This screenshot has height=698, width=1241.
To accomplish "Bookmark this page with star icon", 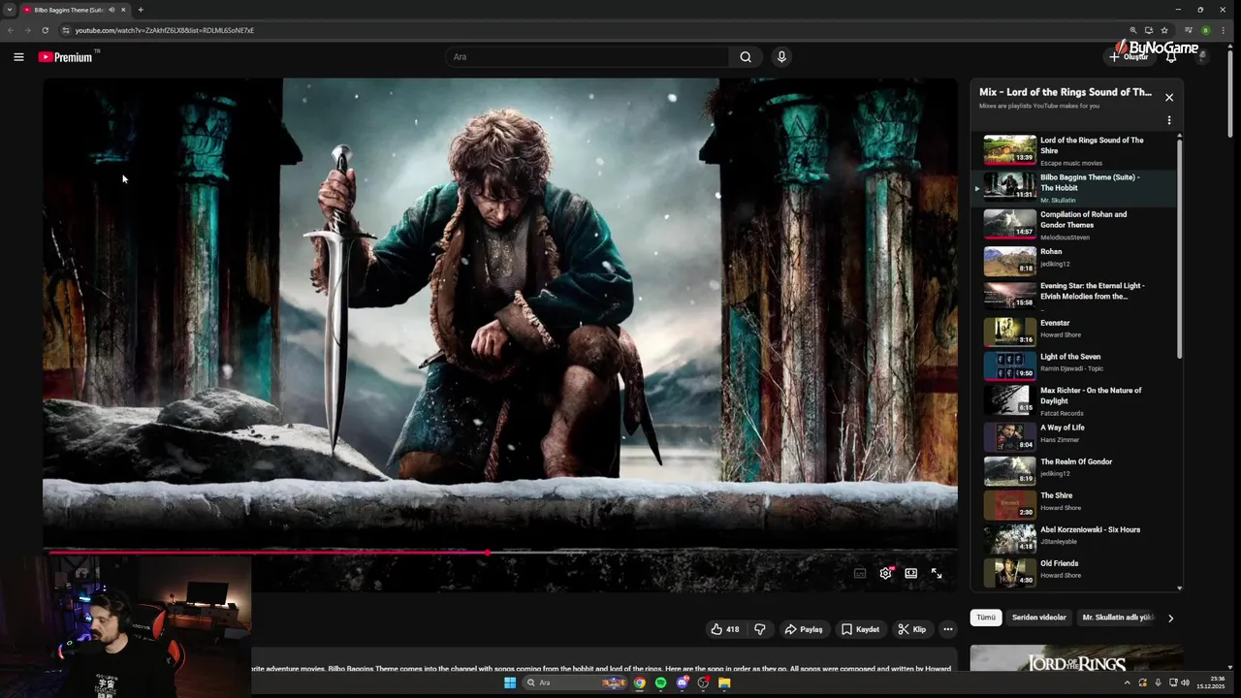I will pos(1164,30).
